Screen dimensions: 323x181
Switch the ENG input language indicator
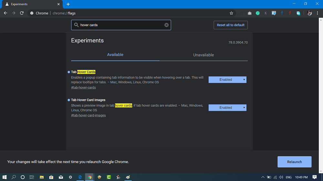[x=288, y=177]
